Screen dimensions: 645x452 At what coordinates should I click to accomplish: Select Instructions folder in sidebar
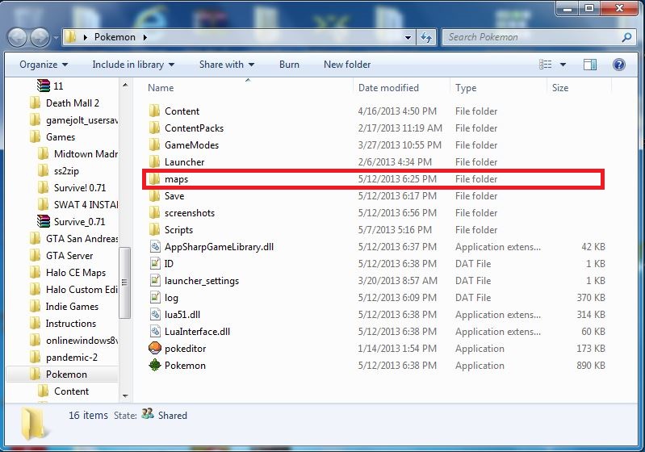pyautogui.click(x=71, y=324)
